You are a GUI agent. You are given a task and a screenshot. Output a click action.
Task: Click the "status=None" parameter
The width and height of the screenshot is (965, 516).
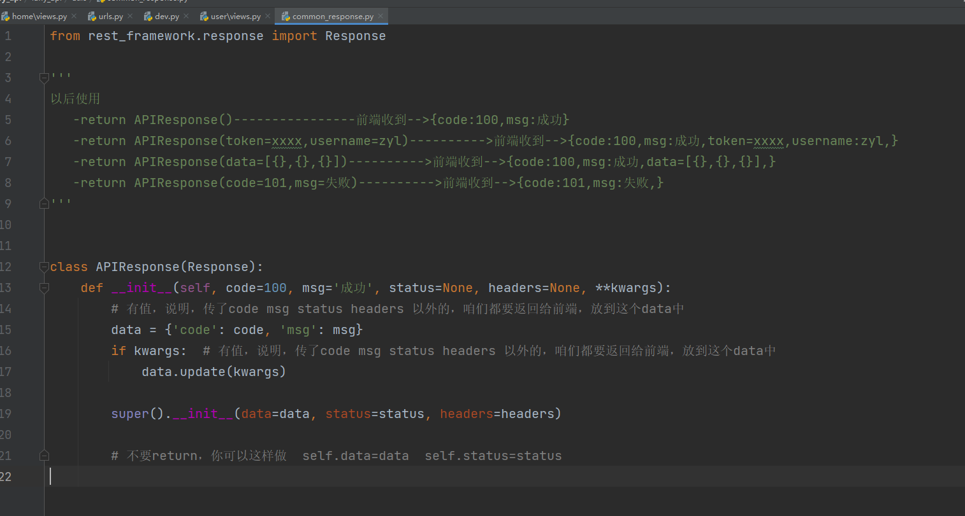pos(431,288)
